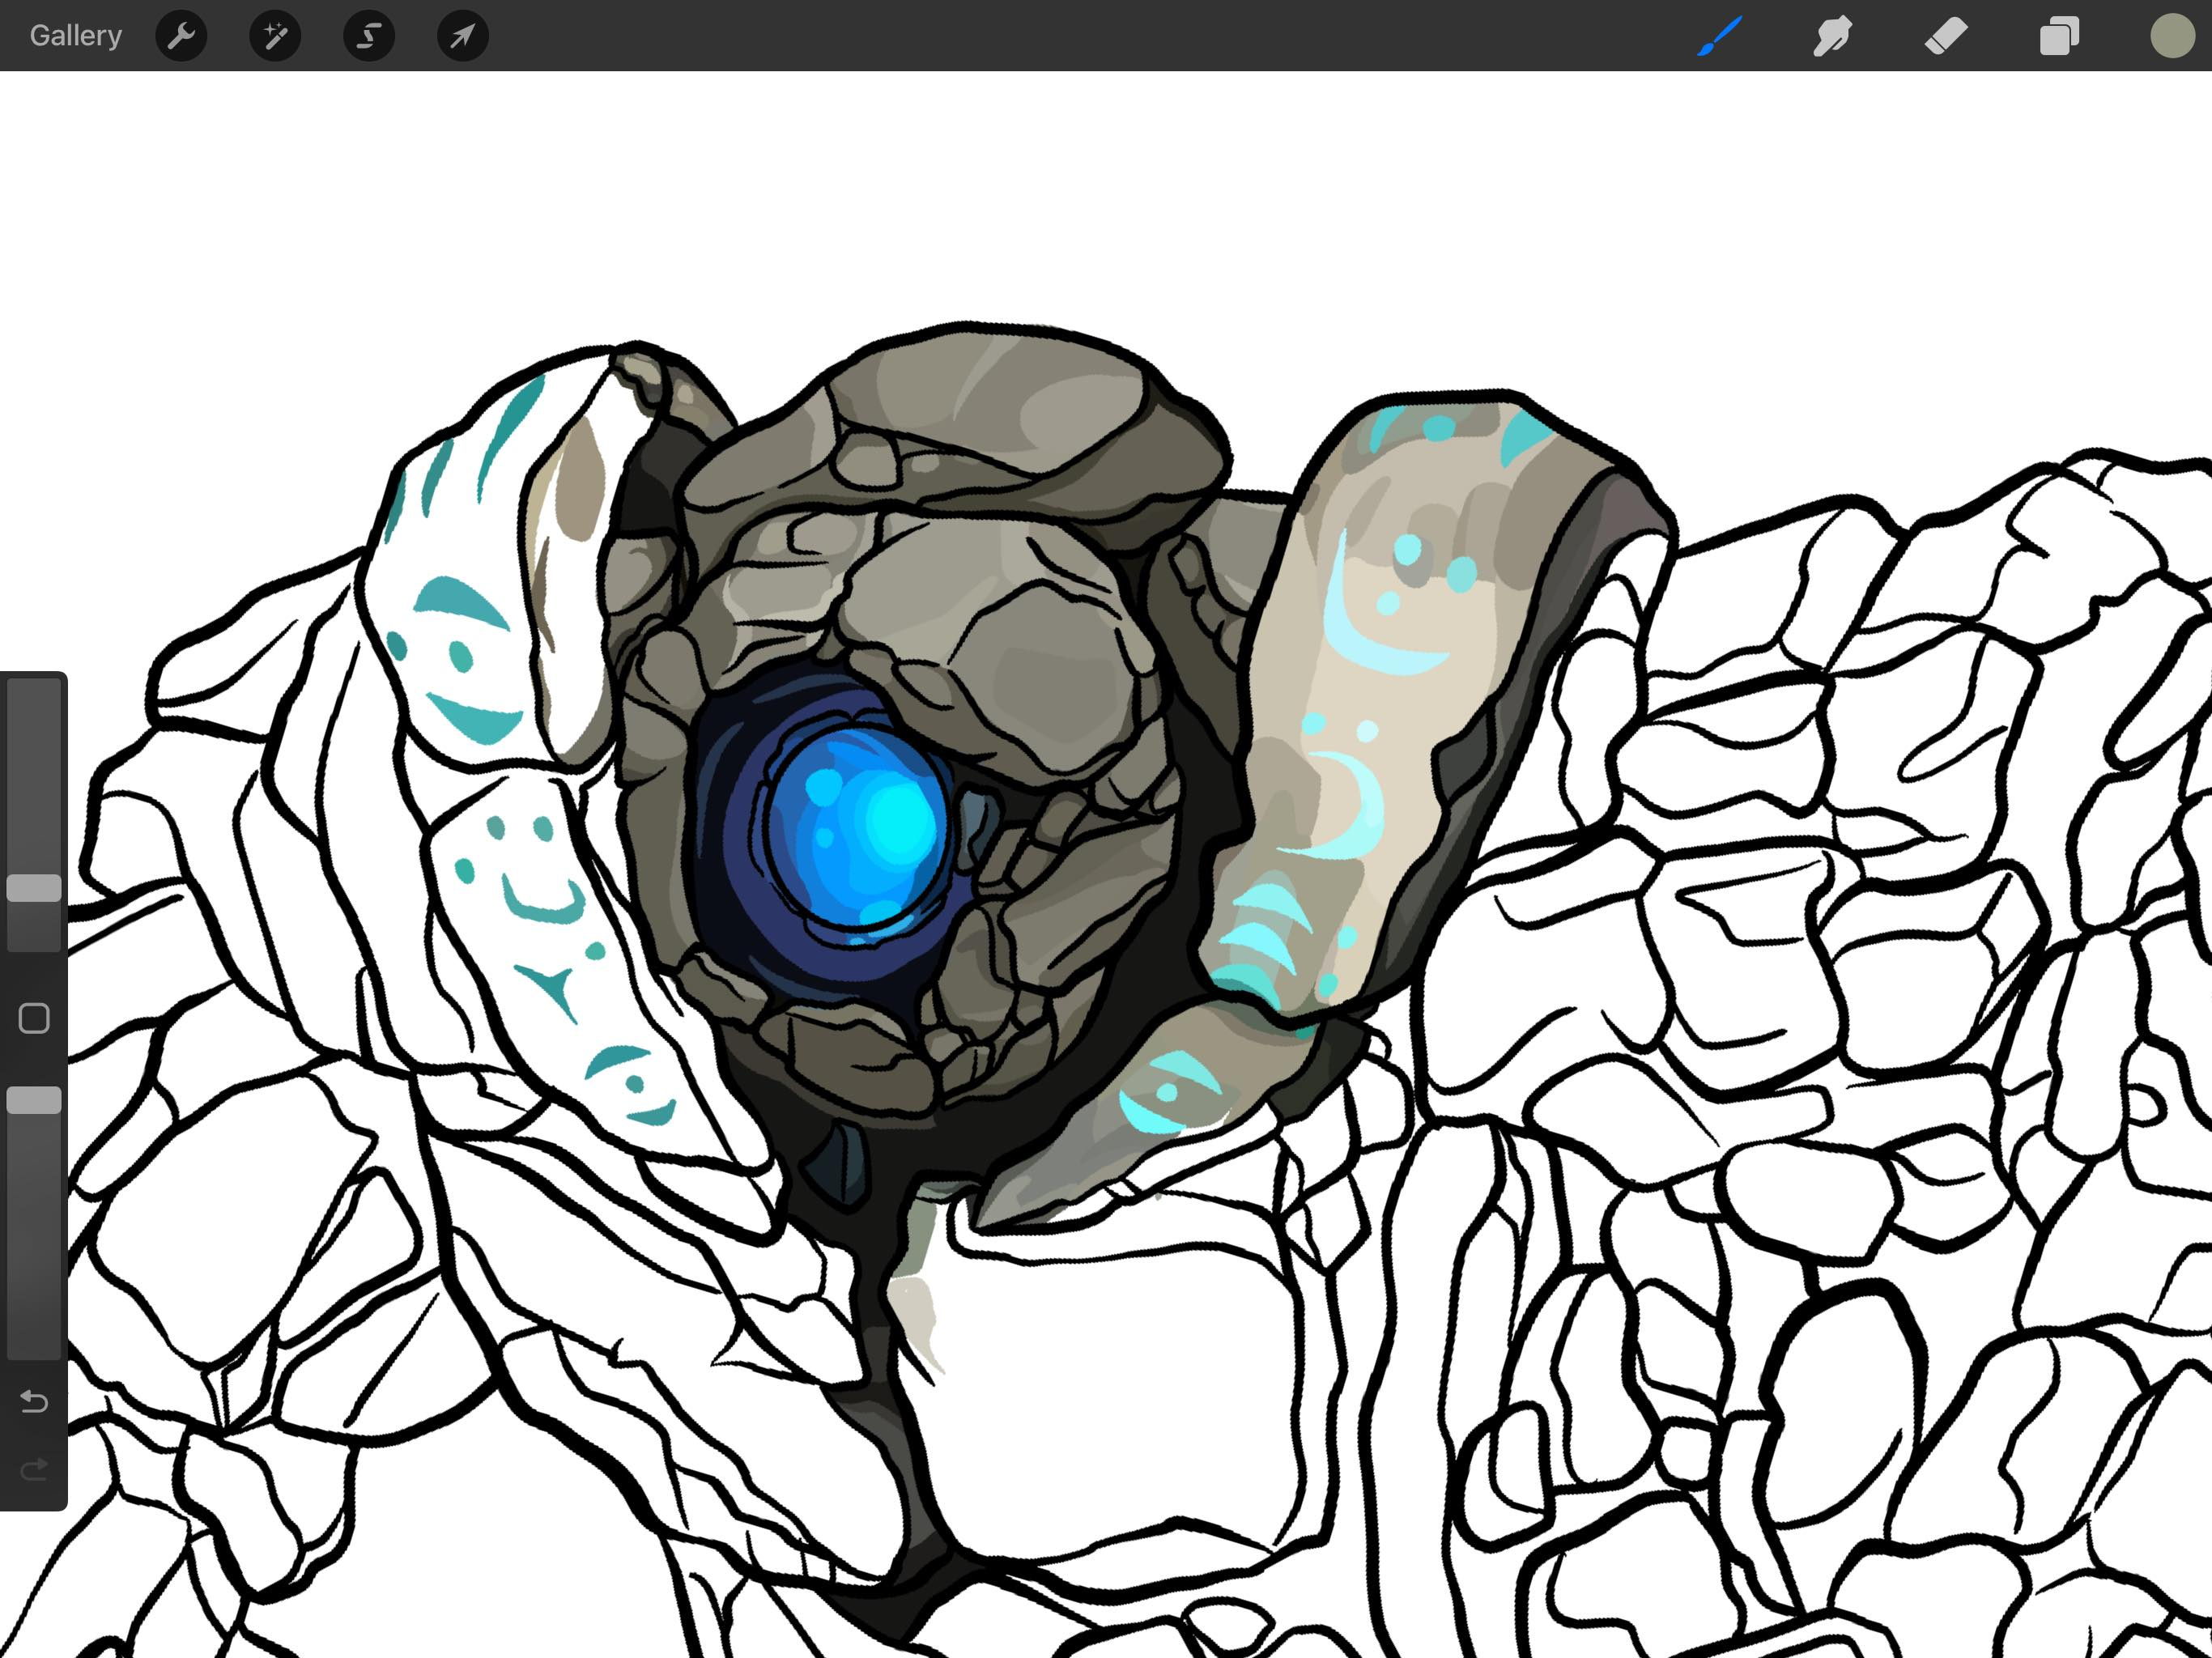Open the active color swatch
2212x1658 pixels.
click(x=2172, y=36)
